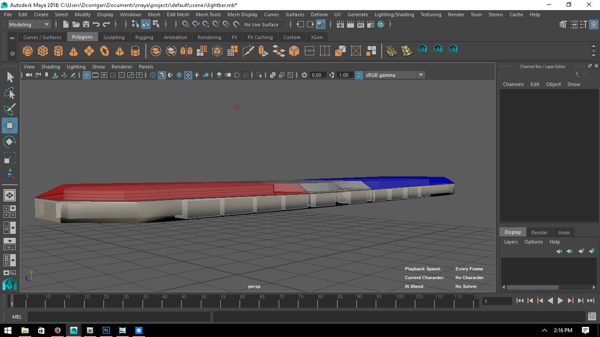Activate the Lasso select tool
The width and height of the screenshot is (600, 337).
[x=9, y=93]
